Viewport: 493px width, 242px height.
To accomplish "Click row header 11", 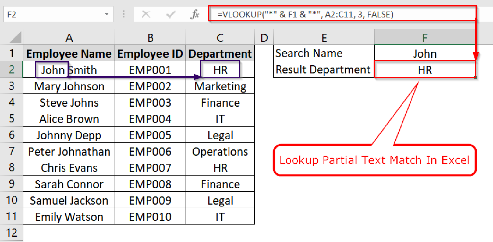I will click(12, 216).
